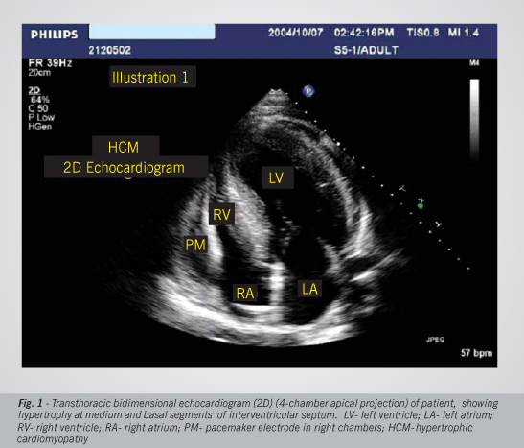524x448 pixels.
Task: Click the MI 1.4 mechanical index value
Action: (x=464, y=33)
